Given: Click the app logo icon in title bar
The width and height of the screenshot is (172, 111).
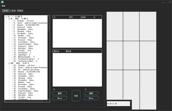Looking at the screenshot, I should tap(2, 2).
